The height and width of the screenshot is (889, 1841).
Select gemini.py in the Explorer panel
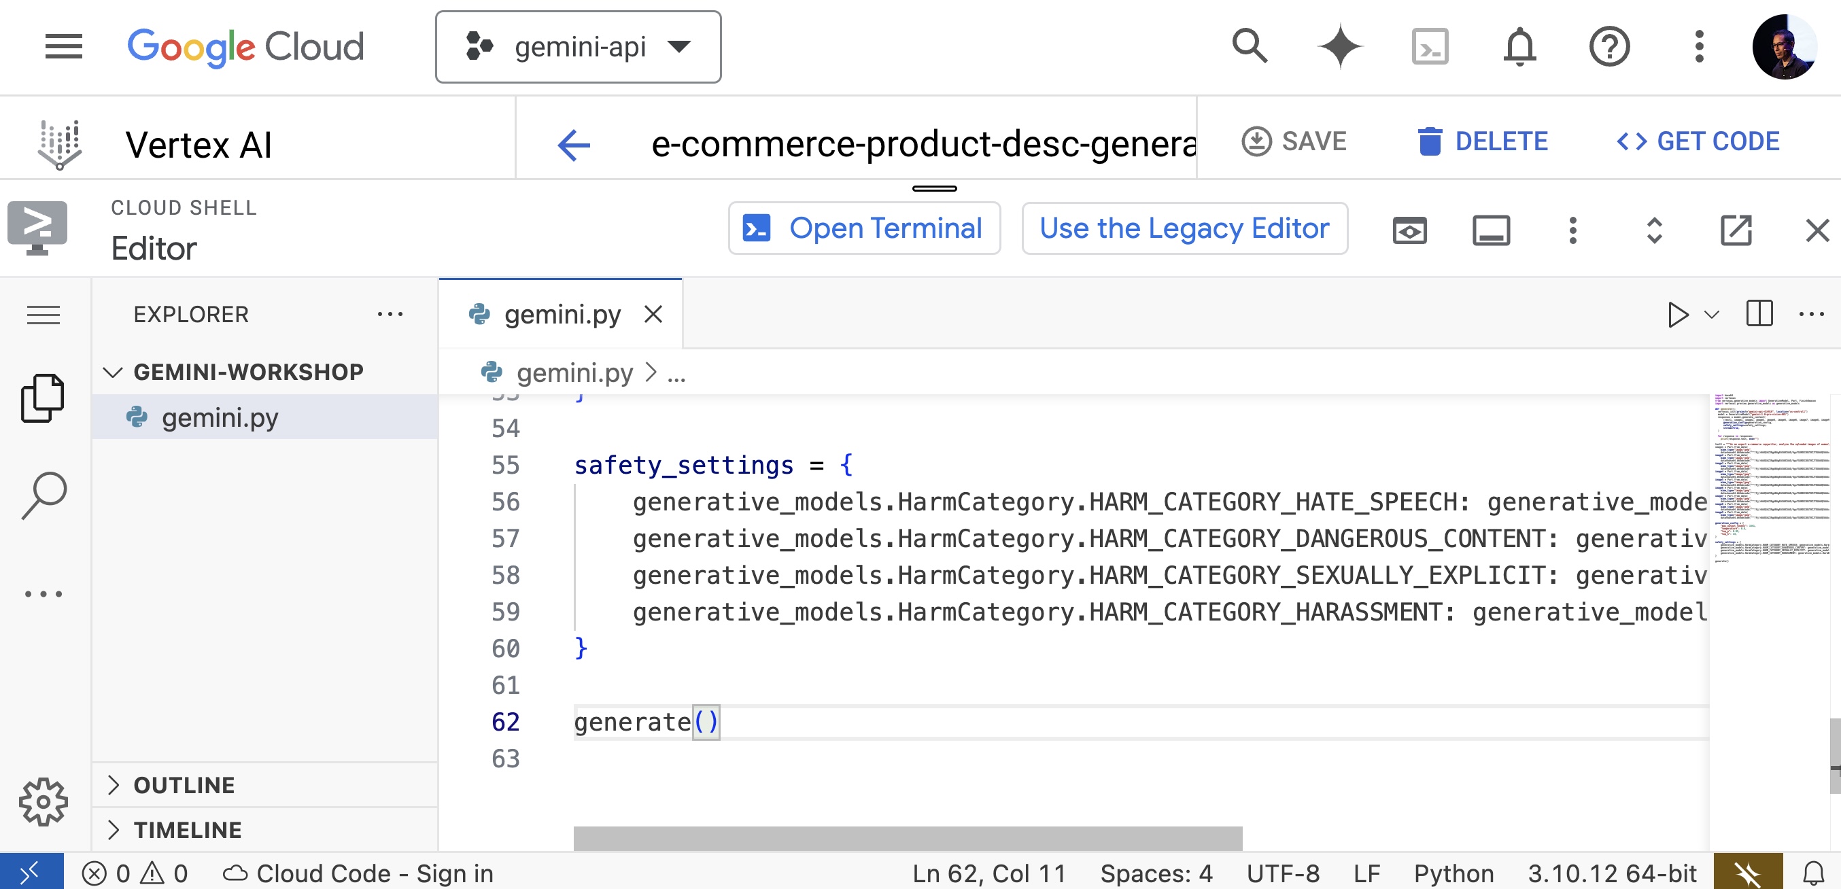[220, 418]
